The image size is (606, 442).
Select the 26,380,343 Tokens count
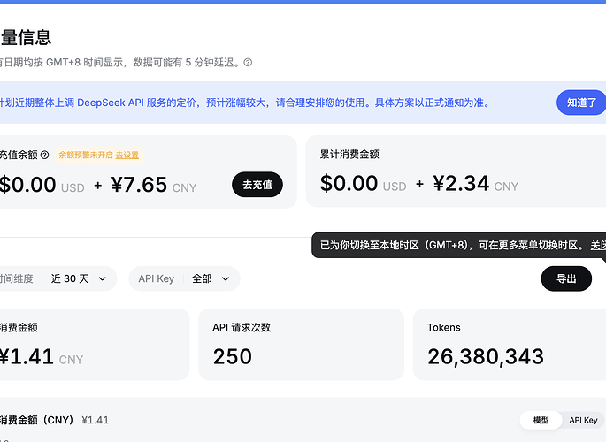(x=486, y=356)
